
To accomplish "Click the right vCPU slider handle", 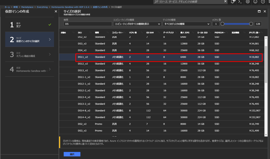I will pyautogui.click(x=251, y=24).
